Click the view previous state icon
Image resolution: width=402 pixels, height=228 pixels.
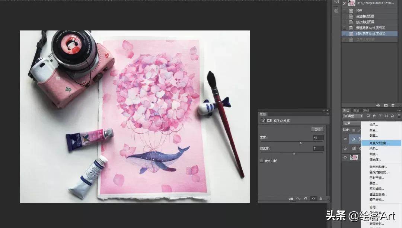(x=298, y=199)
